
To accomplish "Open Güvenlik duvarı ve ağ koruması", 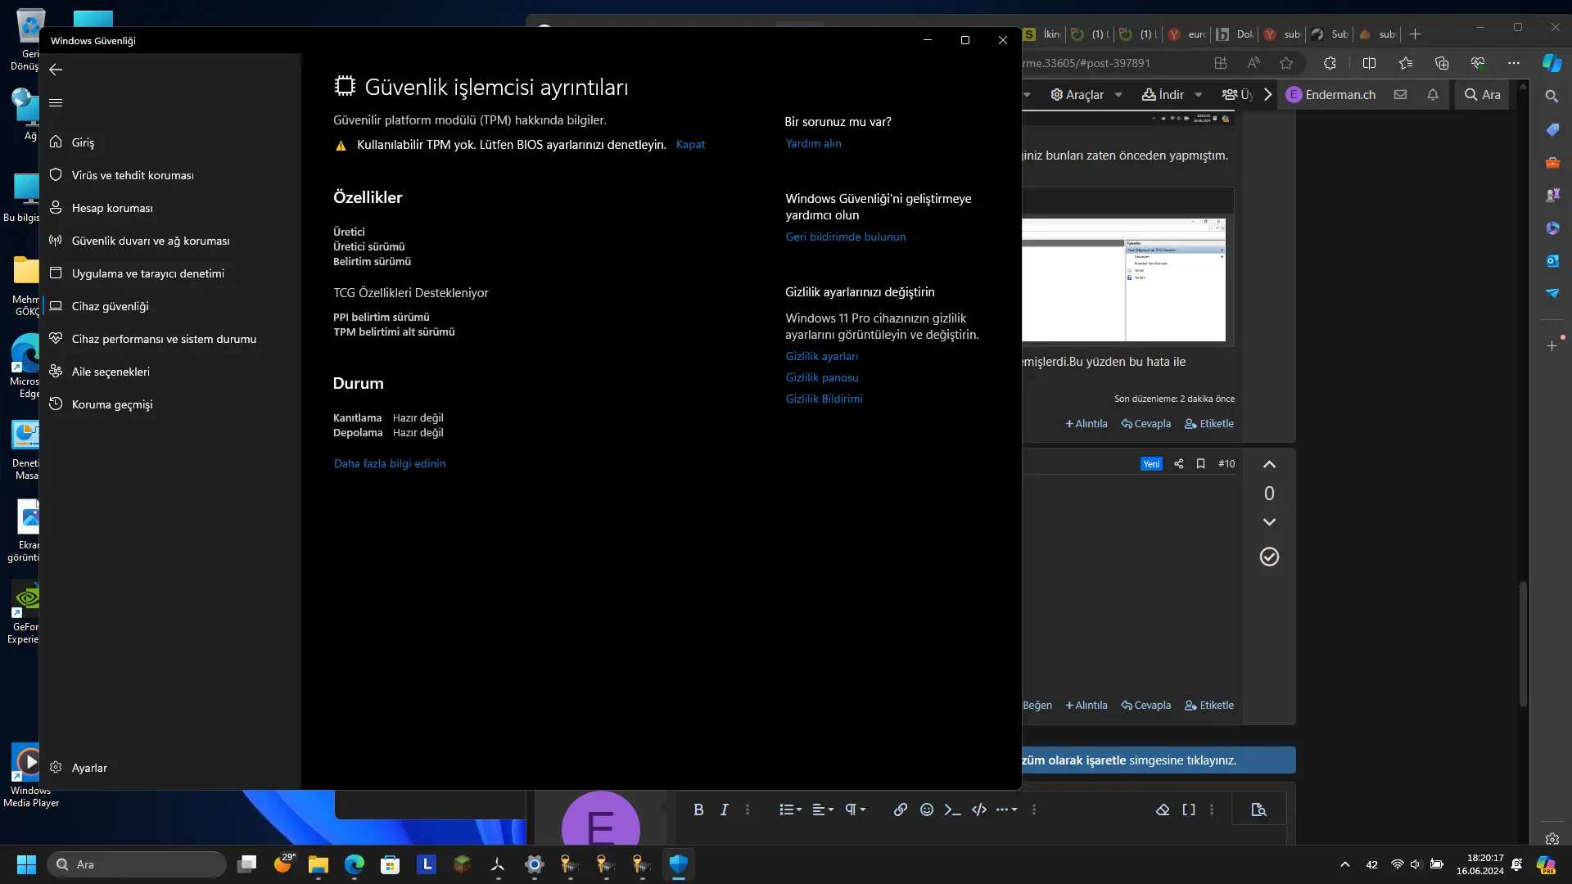I will point(170,241).
